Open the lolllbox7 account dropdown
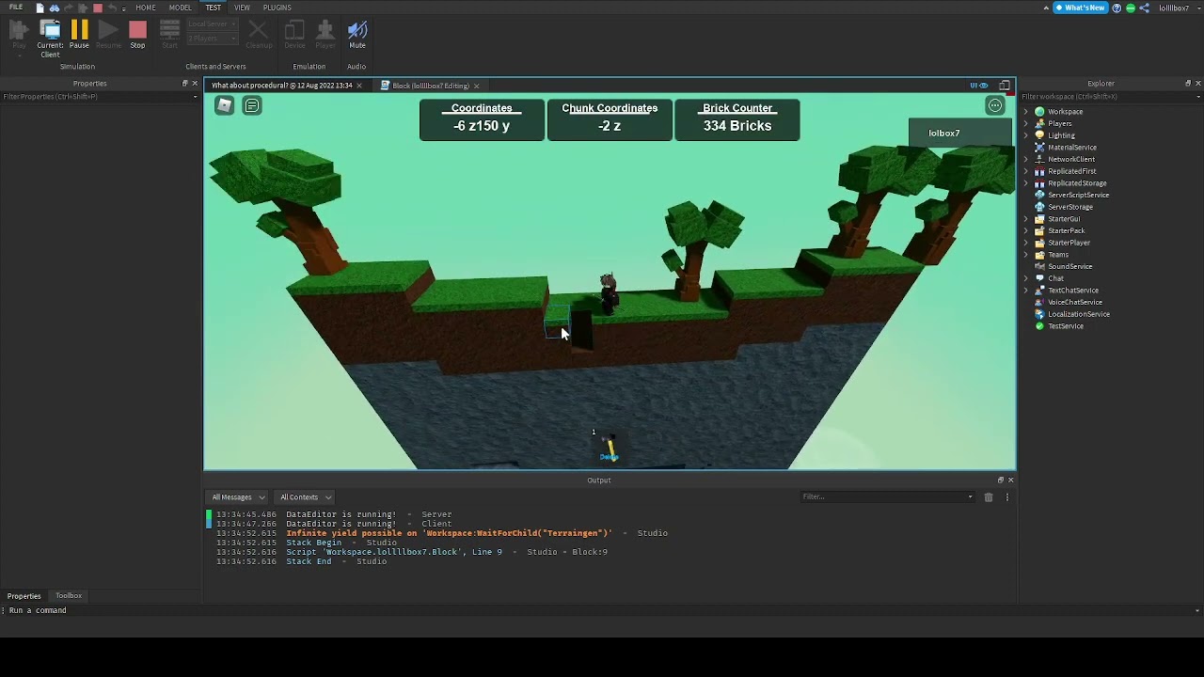1204x677 pixels. click(x=1179, y=8)
